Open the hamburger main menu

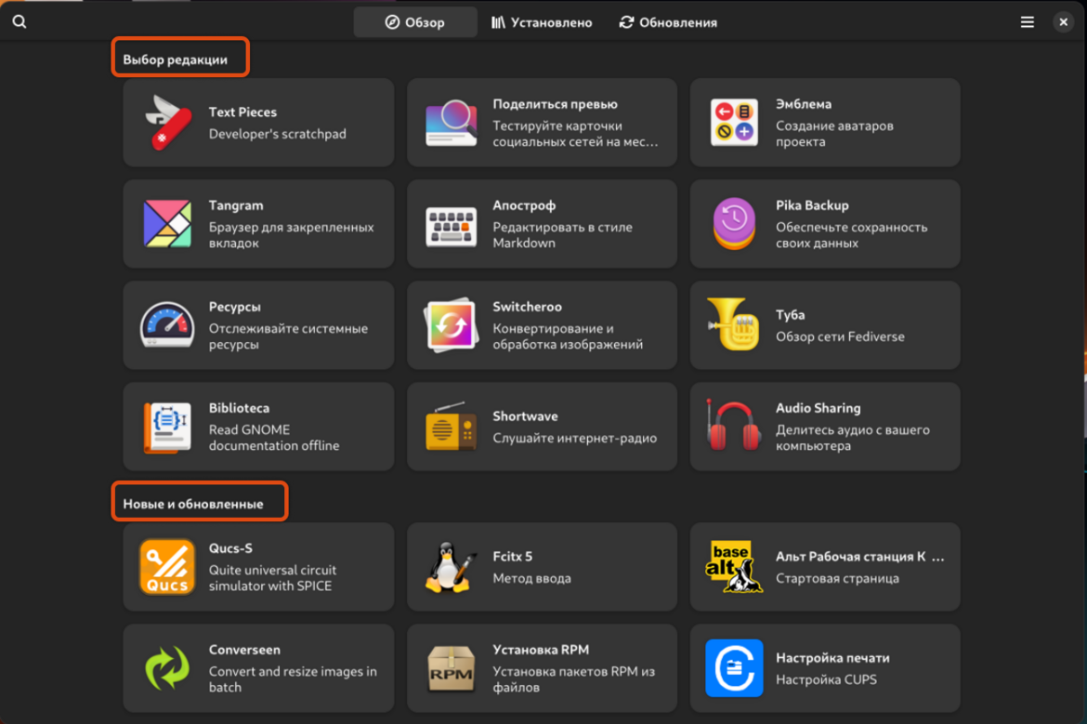tap(1027, 22)
